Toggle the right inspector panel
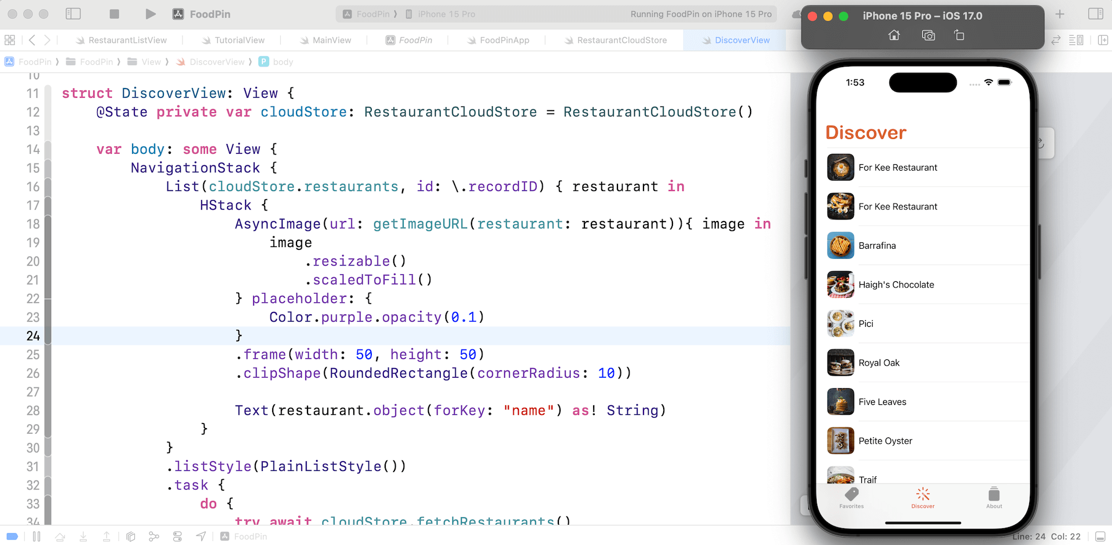Image resolution: width=1112 pixels, height=545 pixels. (x=1095, y=14)
